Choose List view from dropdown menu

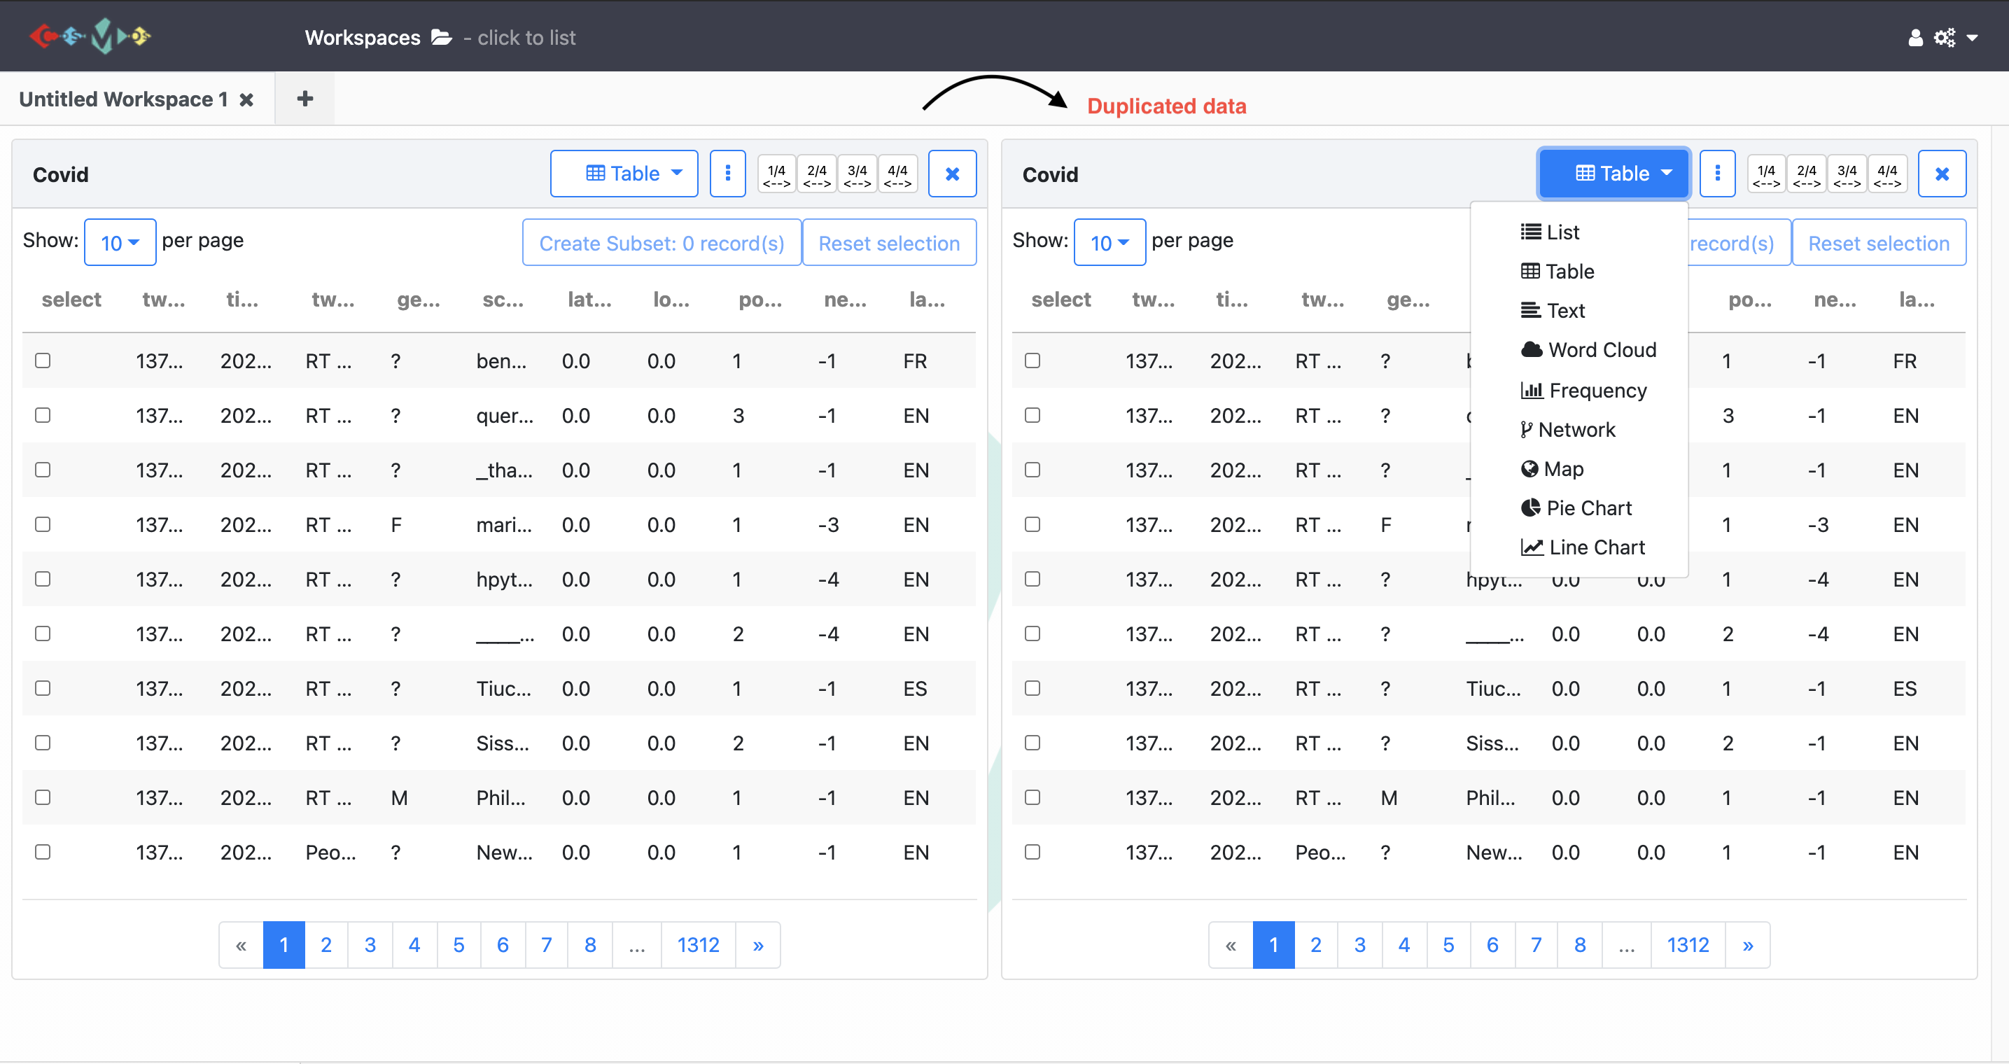pyautogui.click(x=1579, y=232)
